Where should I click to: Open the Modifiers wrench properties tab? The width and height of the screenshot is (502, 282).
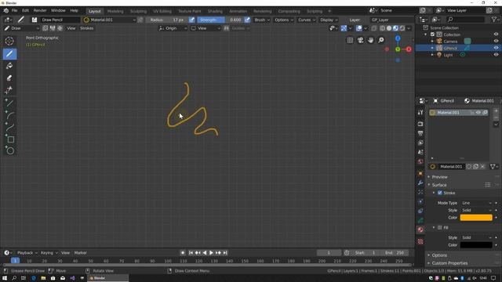point(420,183)
